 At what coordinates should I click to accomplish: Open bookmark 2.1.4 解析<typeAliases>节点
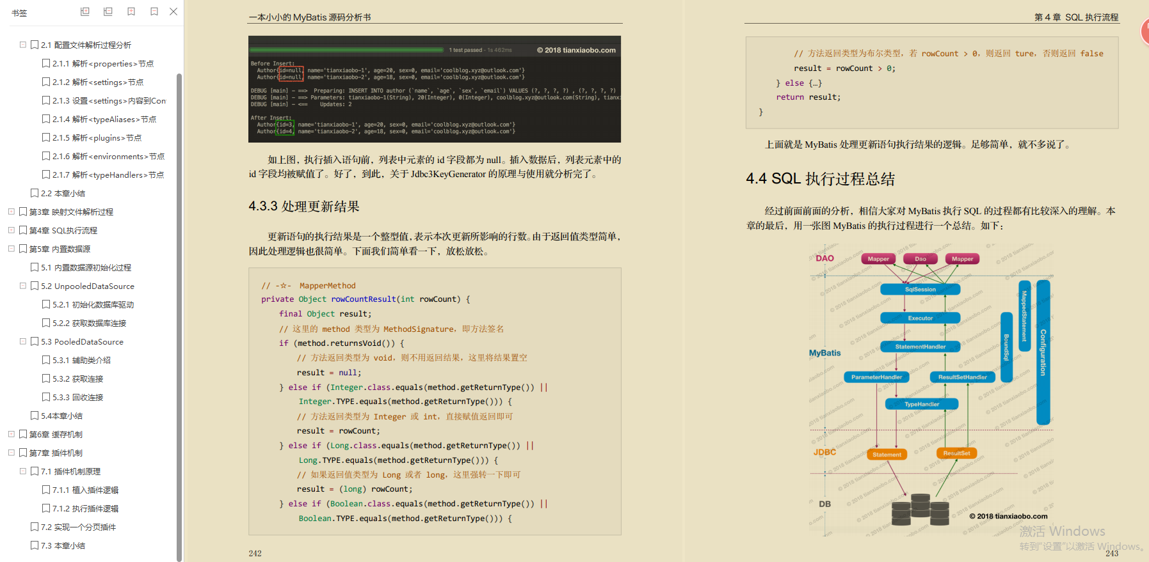click(x=104, y=119)
